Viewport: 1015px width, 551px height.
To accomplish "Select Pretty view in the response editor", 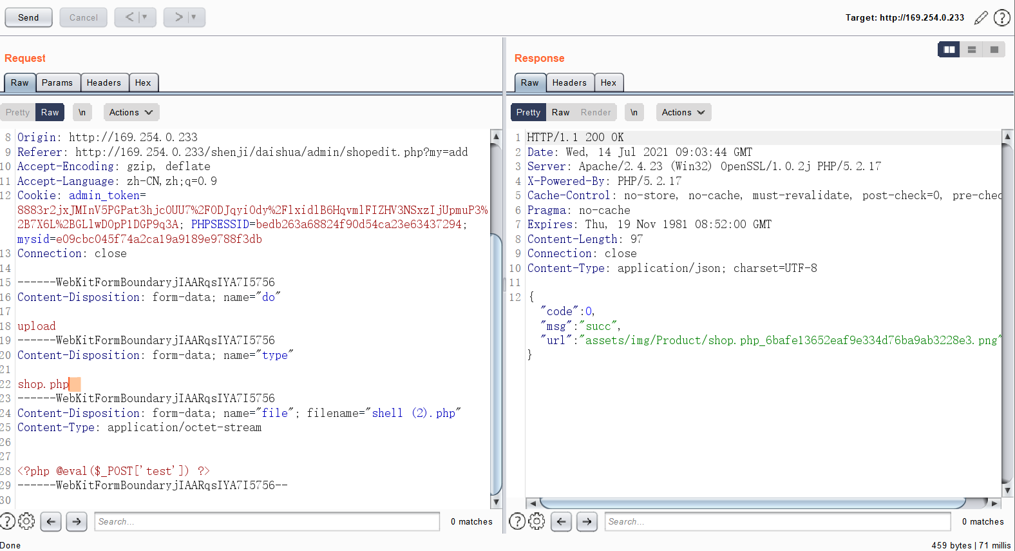I will (x=528, y=112).
